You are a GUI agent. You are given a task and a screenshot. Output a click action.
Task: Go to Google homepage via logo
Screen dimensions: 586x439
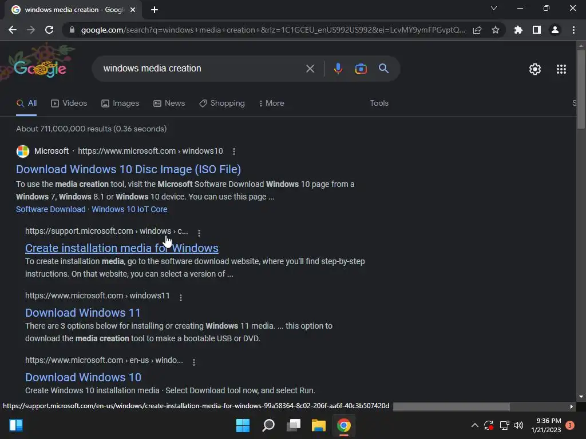(40, 69)
